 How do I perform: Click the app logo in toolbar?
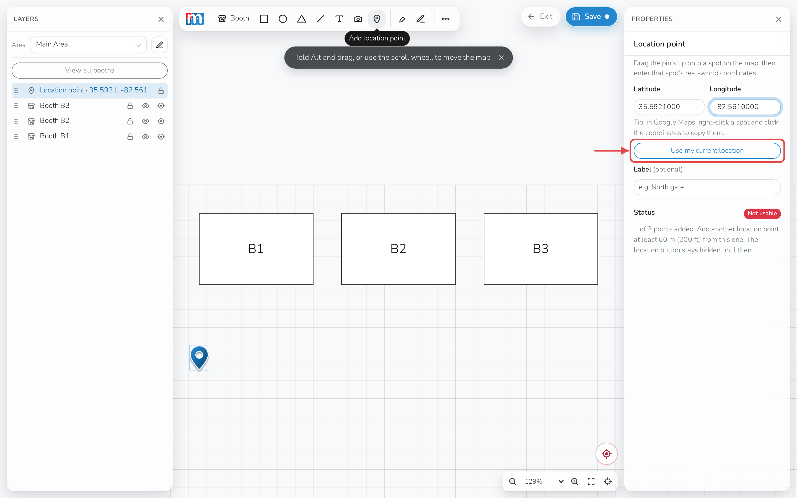(195, 19)
